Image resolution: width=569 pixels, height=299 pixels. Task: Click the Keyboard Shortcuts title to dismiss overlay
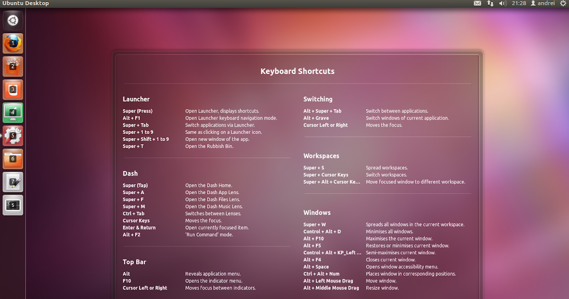(x=297, y=71)
